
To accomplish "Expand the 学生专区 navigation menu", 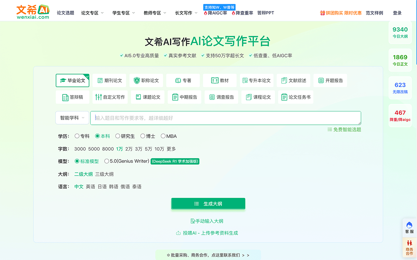I will 124,13.
